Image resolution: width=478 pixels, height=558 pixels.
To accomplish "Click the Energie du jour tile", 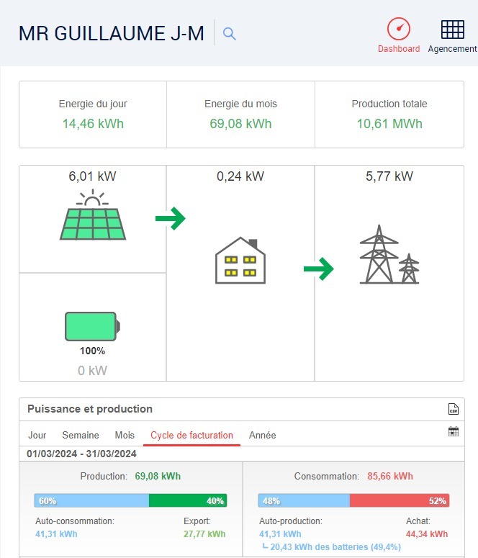I will pos(93,114).
